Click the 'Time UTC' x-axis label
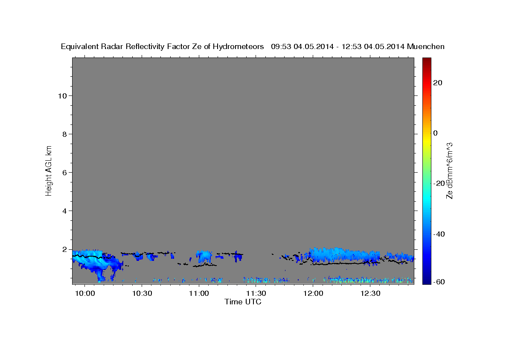Screen dimensions: 512x341 [x=243, y=302]
